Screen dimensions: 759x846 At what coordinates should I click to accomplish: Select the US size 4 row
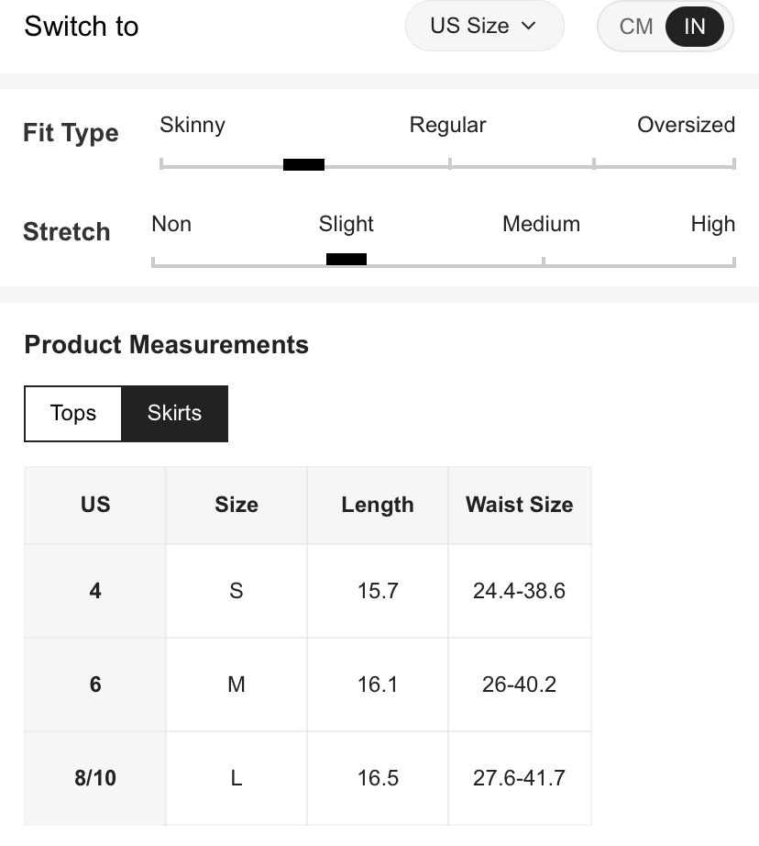(95, 591)
